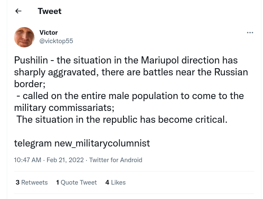Click Victor's profile avatar
This screenshot has height=199, width=263.
point(24,37)
